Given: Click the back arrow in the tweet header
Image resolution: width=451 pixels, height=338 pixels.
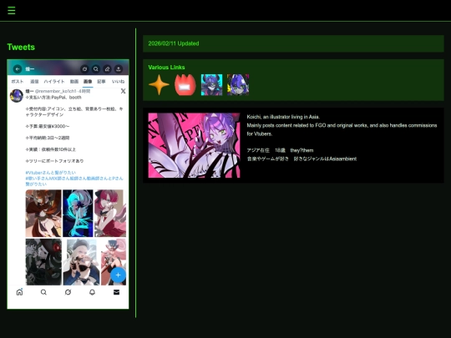Looking at the screenshot, I should (x=18, y=69).
